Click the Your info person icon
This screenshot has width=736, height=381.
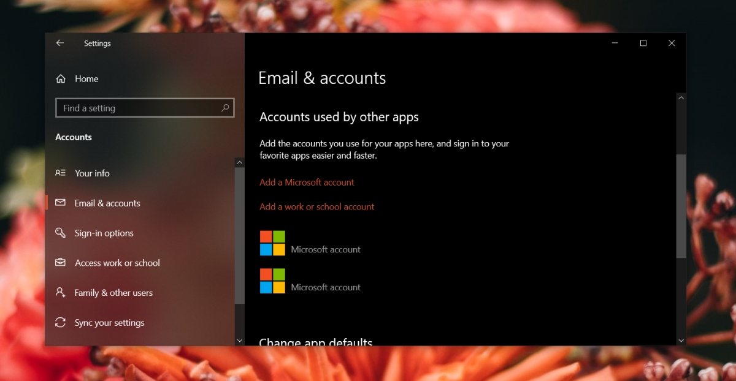coord(60,173)
